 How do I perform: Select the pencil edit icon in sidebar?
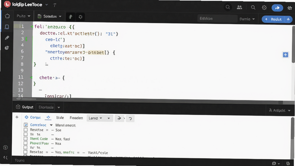pos(7,38)
